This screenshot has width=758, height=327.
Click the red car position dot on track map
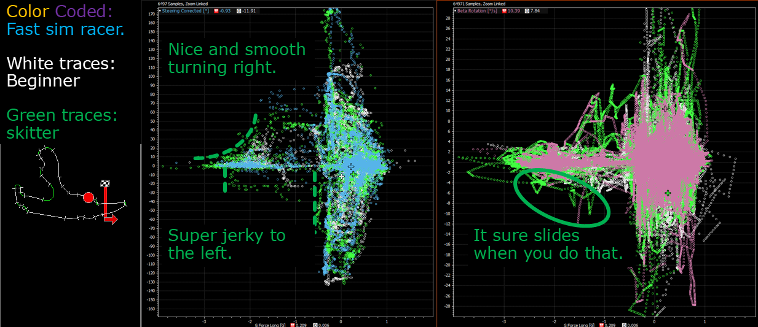[x=88, y=198]
